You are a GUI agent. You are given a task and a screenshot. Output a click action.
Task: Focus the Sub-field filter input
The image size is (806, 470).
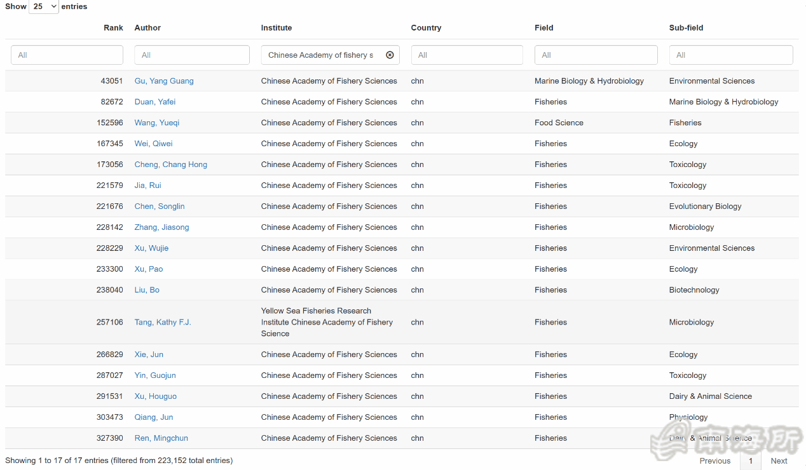point(730,55)
